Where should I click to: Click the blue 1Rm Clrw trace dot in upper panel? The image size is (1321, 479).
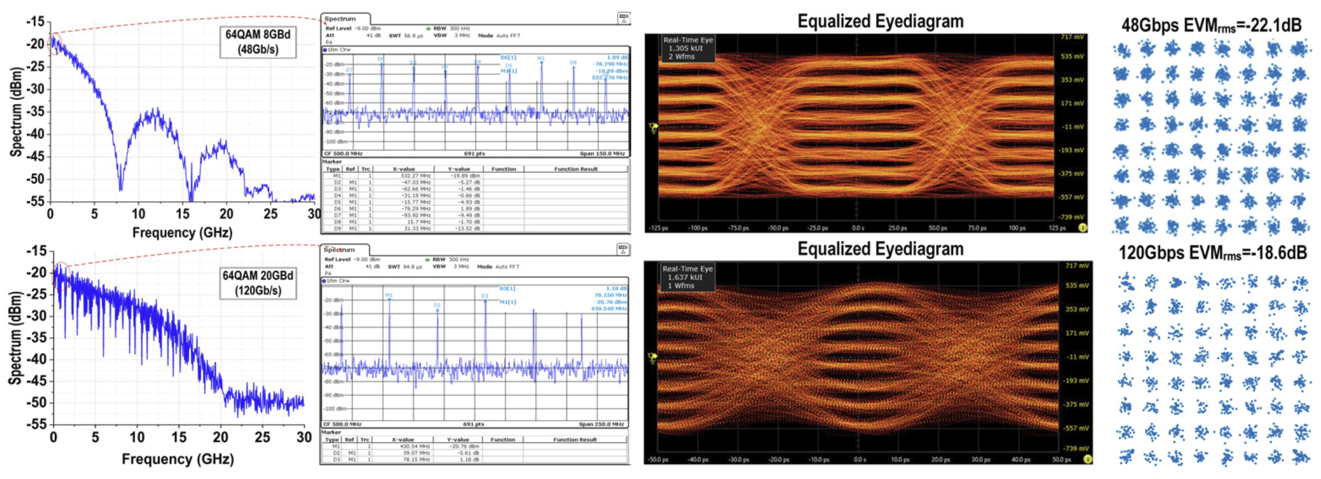(325, 50)
